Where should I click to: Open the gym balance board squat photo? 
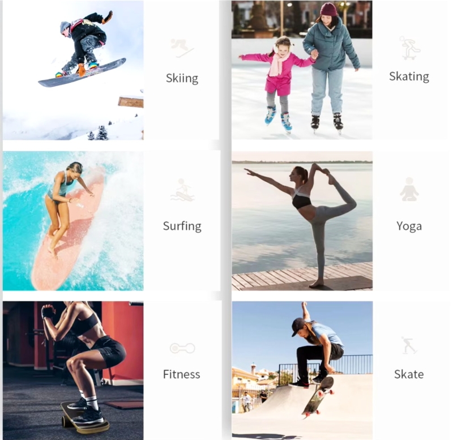point(73,371)
